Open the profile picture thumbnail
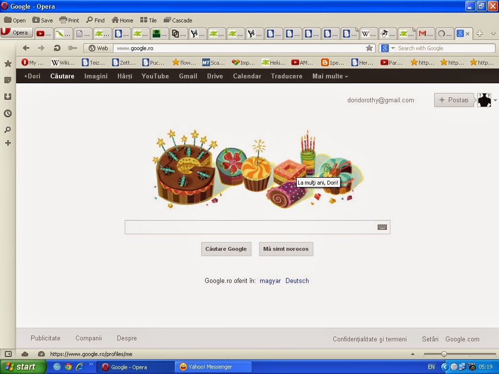This screenshot has height=374, width=499. point(484,100)
